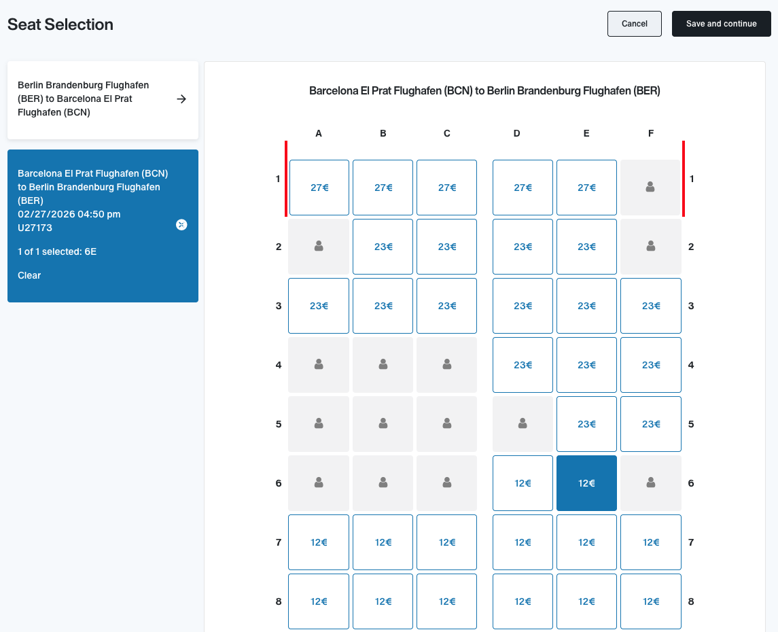This screenshot has height=632, width=778.
Task: Click the '1 of 1 selected: 6E' text
Action: click(x=57, y=251)
